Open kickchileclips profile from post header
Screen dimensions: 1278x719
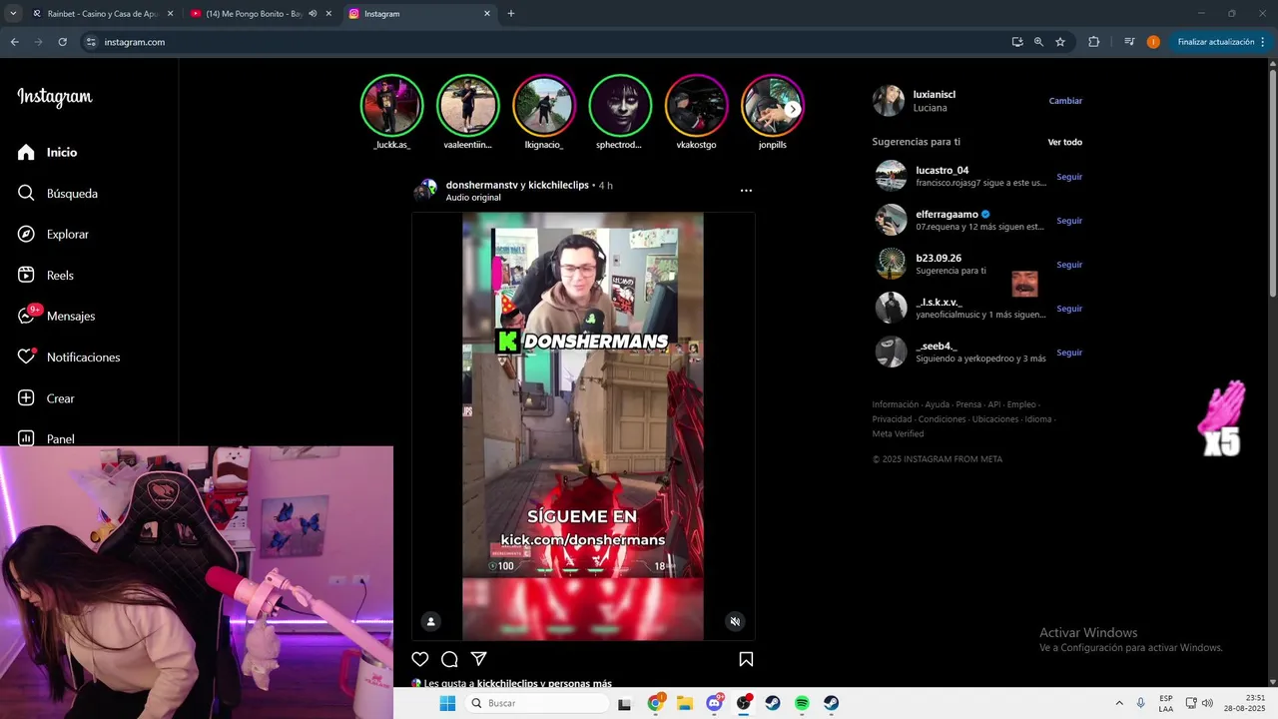558,185
